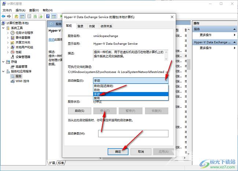Click the 任务计划程序 clock icon
The image size is (238, 171).
pyautogui.click(x=12, y=33)
